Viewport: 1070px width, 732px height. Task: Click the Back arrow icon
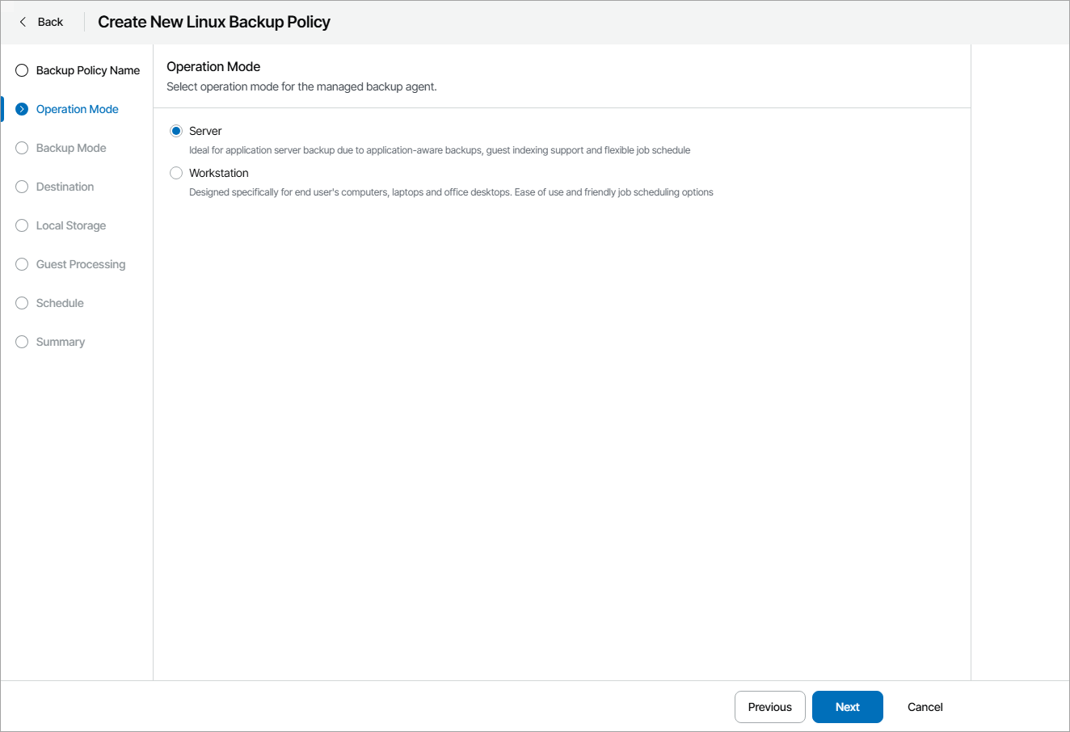coord(23,22)
